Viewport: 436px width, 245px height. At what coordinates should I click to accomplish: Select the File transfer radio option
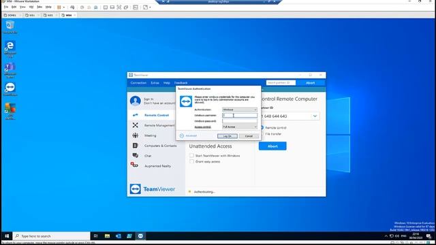pos(262,133)
